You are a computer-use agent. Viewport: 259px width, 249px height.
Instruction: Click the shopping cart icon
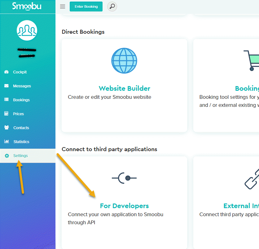pos(251,61)
